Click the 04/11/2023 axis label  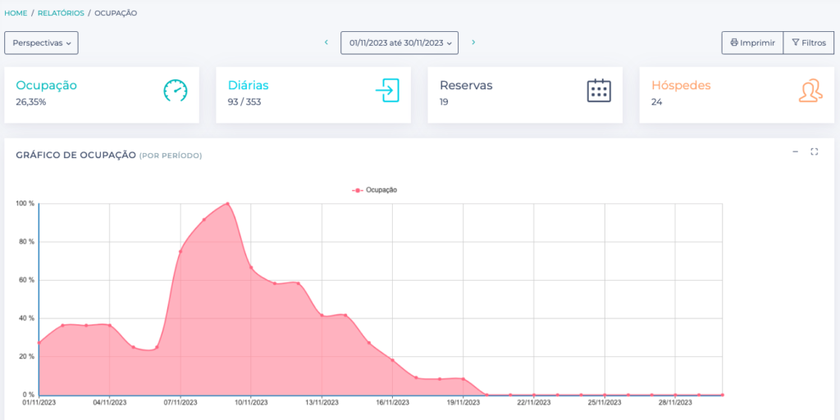[x=110, y=403]
